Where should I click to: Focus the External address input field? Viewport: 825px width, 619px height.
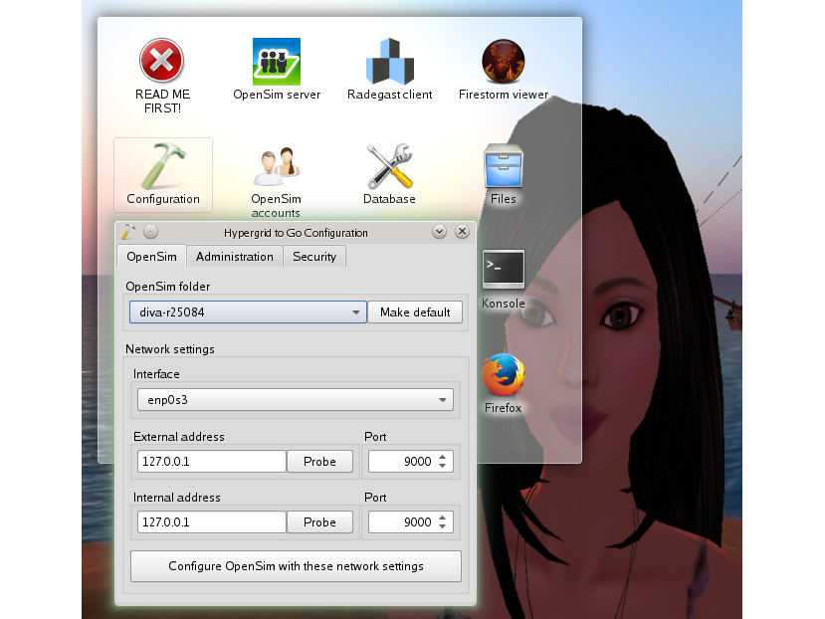tap(212, 462)
